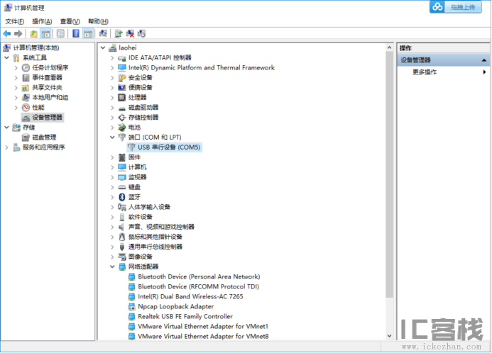This screenshot has width=492, height=353.
Task: Expand the 任务计划程序 node chevron
Action: tap(16, 67)
